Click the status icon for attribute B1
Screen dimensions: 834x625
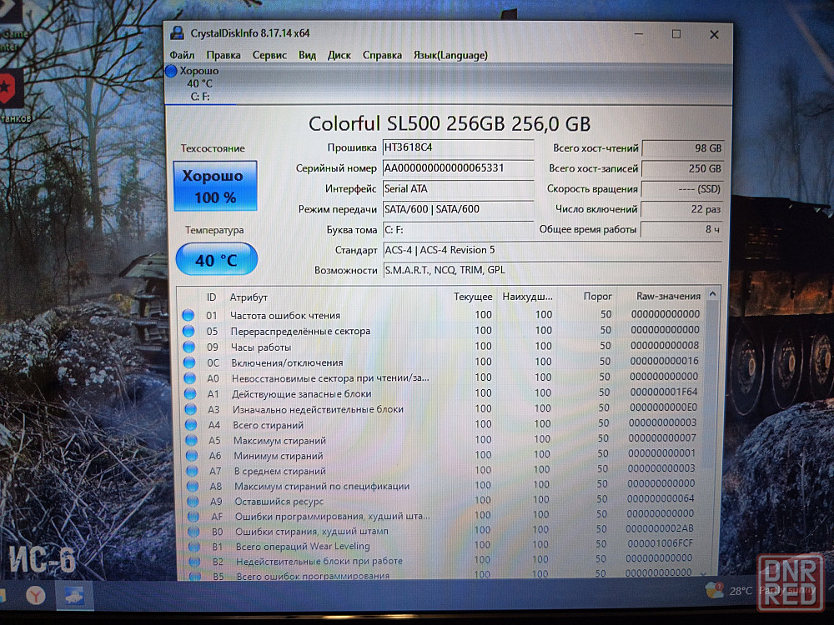click(x=194, y=547)
